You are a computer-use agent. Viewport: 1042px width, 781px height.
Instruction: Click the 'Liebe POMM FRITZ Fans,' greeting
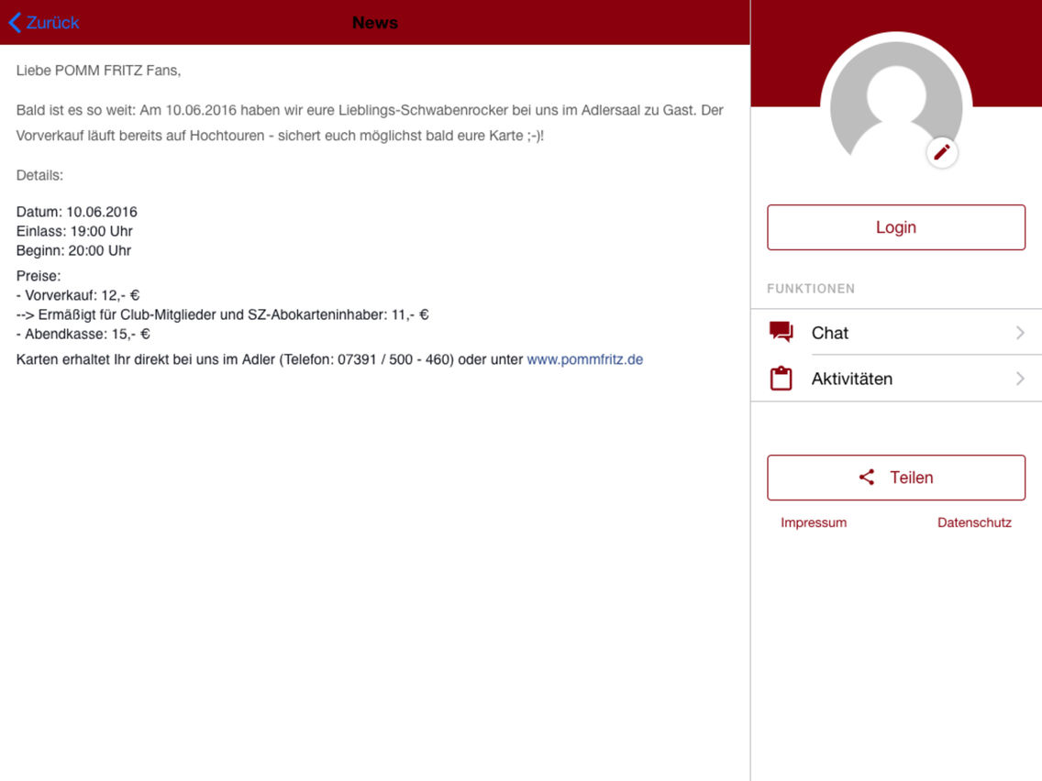click(x=98, y=71)
